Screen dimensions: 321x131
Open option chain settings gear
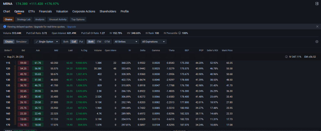pos(317,42)
